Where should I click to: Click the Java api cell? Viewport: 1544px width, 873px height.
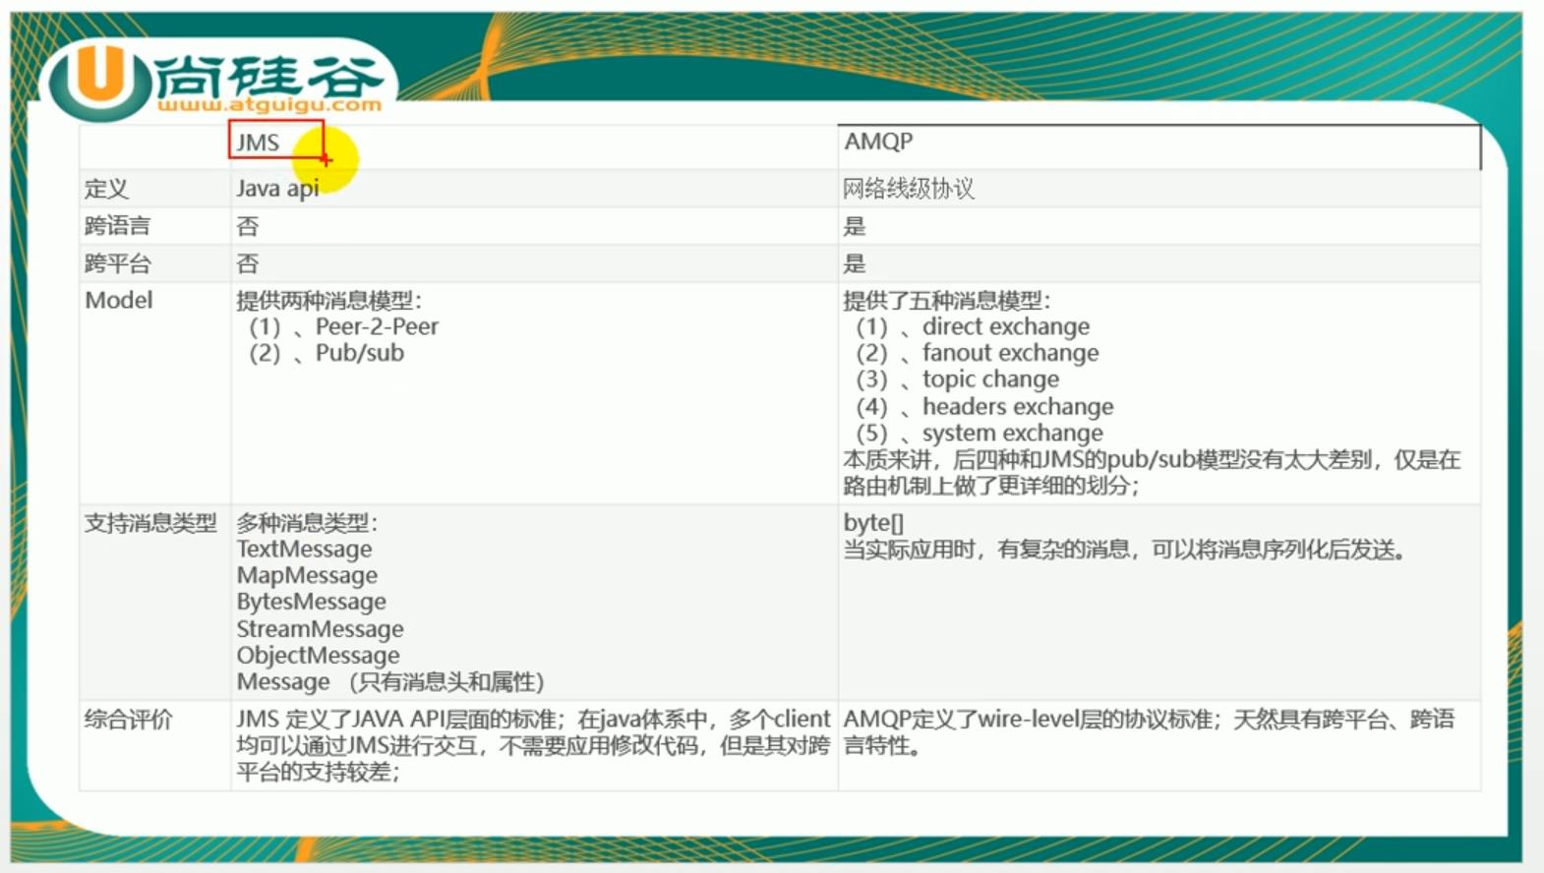(277, 189)
